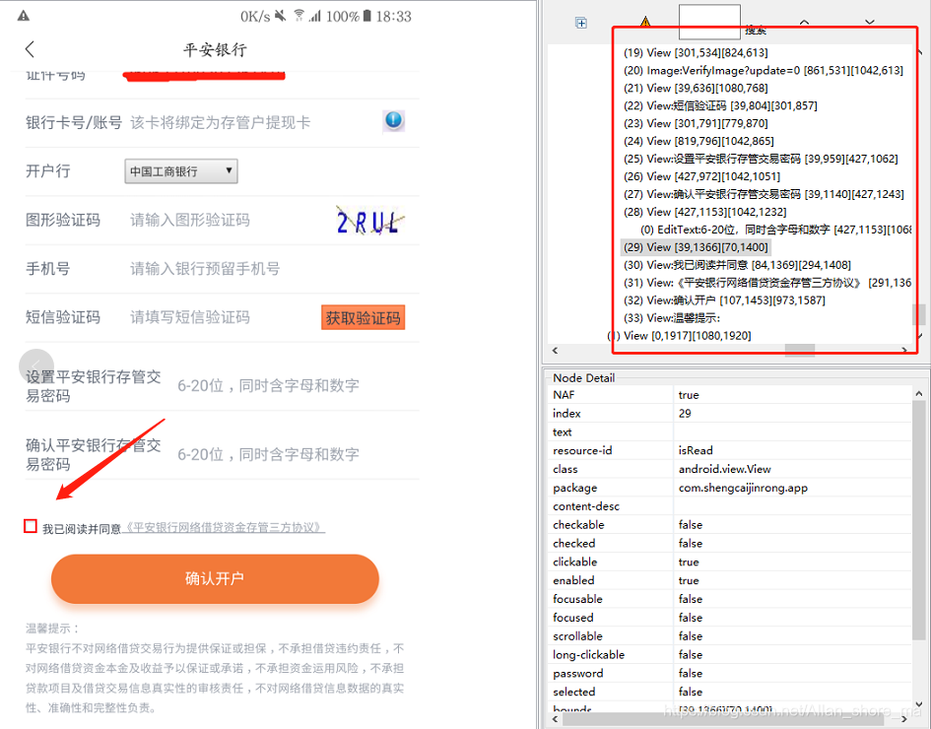Image resolution: width=931 pixels, height=729 pixels.
Task: Click the search box in hierarchy toolbar
Action: coord(709,20)
